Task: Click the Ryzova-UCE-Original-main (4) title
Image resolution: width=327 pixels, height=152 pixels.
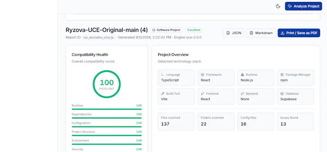Action: (107, 30)
